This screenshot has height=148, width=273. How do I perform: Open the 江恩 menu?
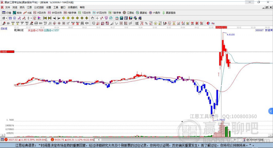29,7
